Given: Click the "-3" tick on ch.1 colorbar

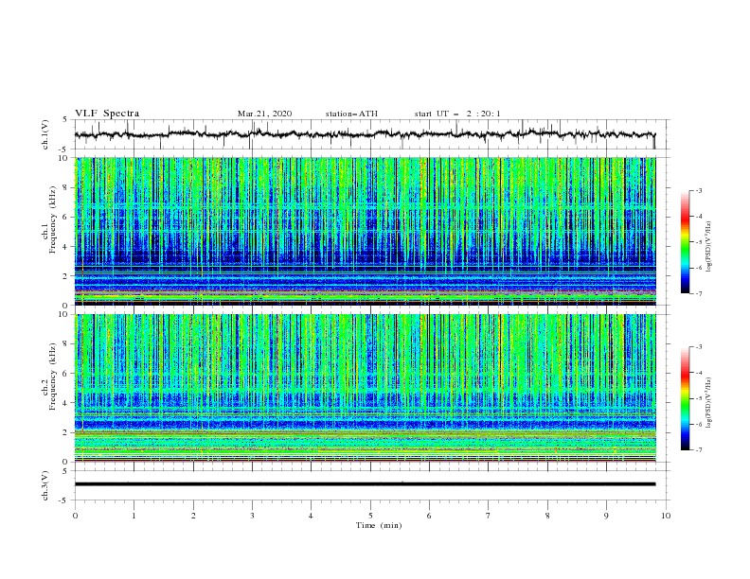Looking at the screenshot, I should click(x=699, y=190).
